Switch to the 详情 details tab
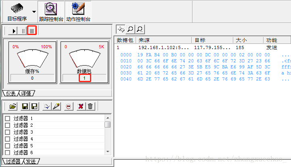The height and width of the screenshot is (167, 291). [x=26, y=93]
